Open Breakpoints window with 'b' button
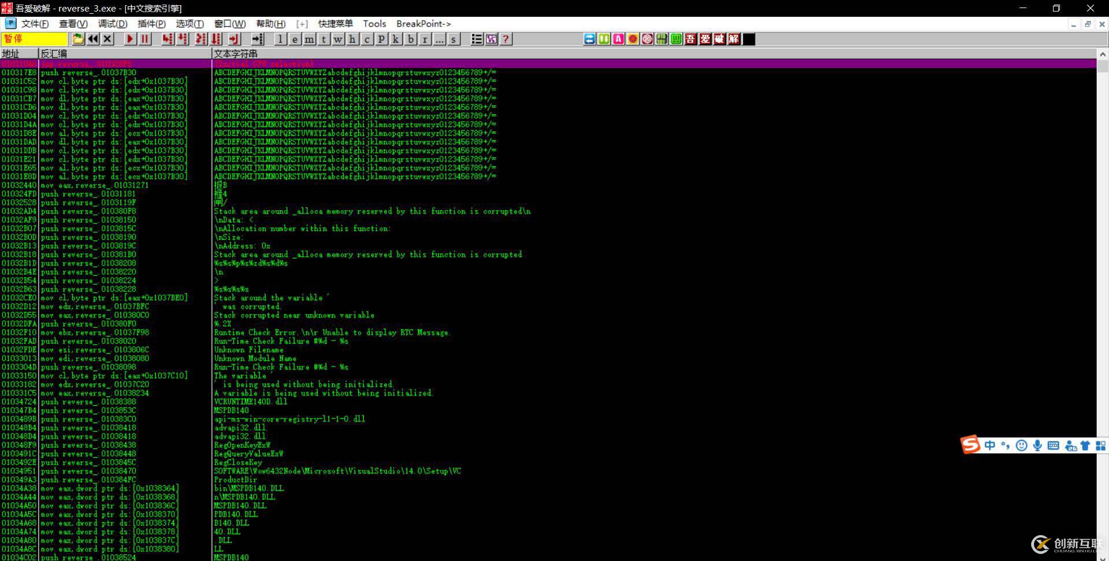1109x561 pixels. pyautogui.click(x=410, y=39)
